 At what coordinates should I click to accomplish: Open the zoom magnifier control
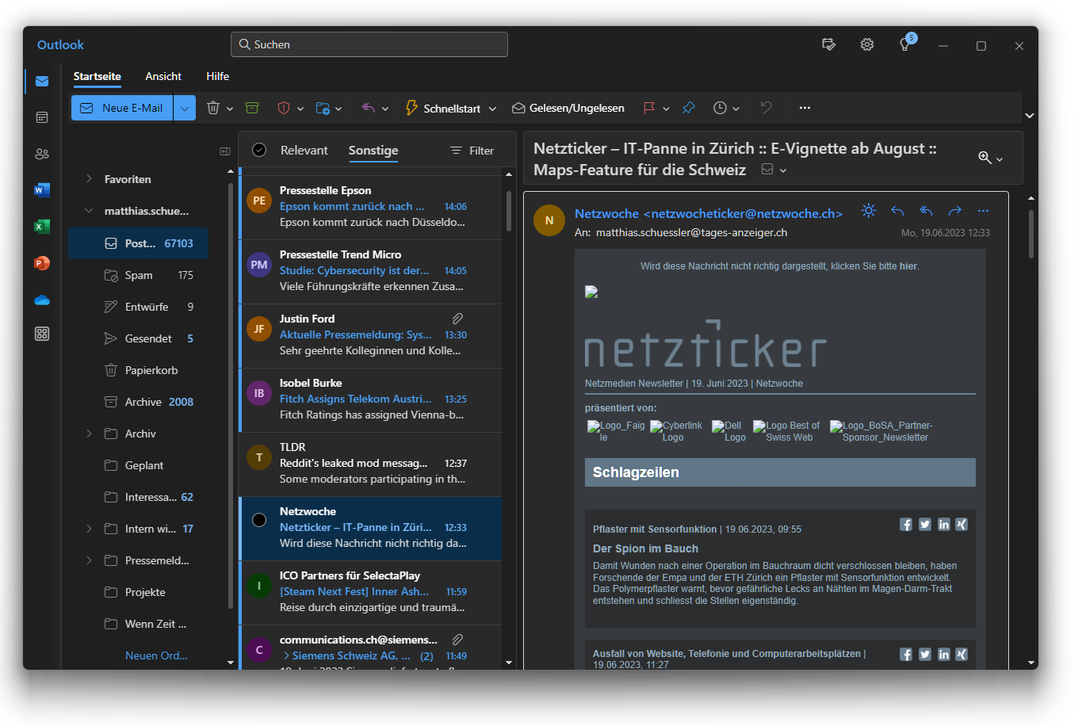click(x=984, y=158)
